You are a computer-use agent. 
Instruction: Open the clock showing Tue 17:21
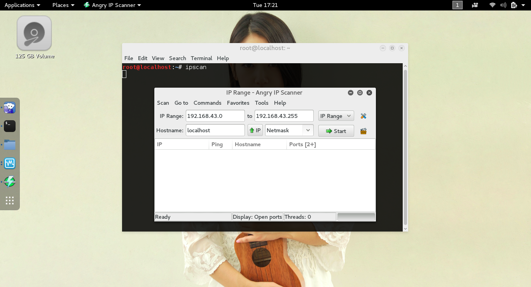[265, 5]
